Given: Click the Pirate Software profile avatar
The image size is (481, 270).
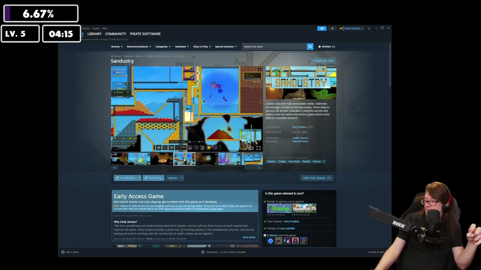Looking at the screenshot, I should point(341,28).
